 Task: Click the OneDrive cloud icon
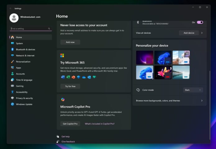(84, 77)
